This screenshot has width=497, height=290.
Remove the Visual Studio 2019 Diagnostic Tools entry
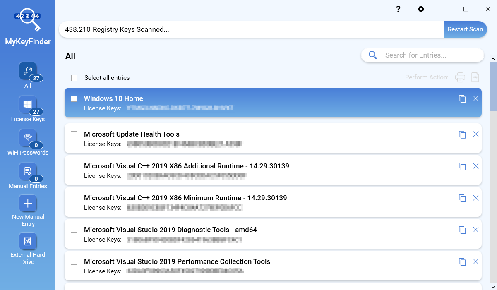[x=475, y=230]
